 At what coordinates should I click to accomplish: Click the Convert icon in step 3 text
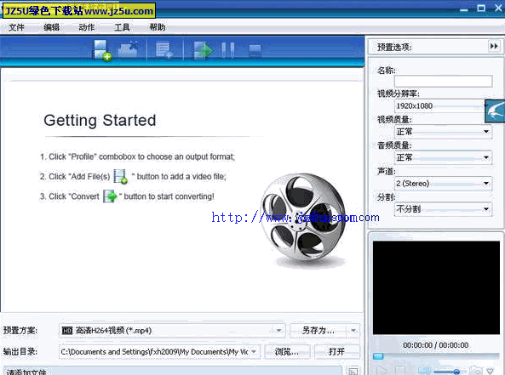[x=110, y=196]
